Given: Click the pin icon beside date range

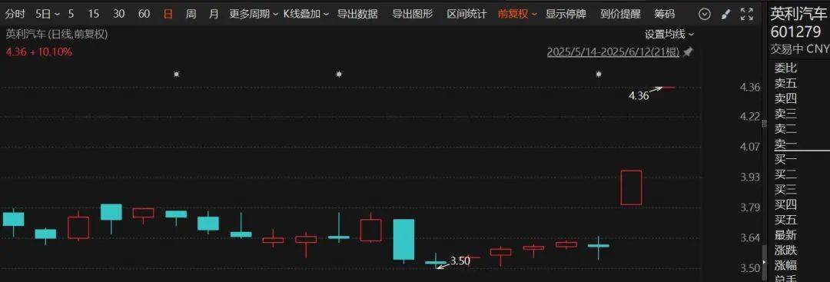Looking at the screenshot, I should pyautogui.click(x=688, y=52).
